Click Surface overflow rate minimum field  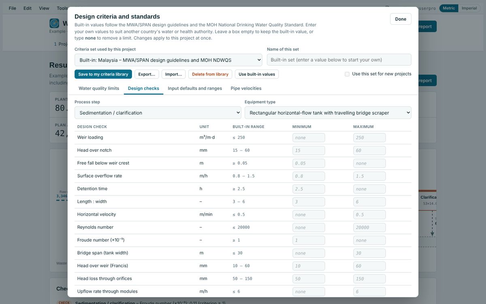[x=309, y=176]
